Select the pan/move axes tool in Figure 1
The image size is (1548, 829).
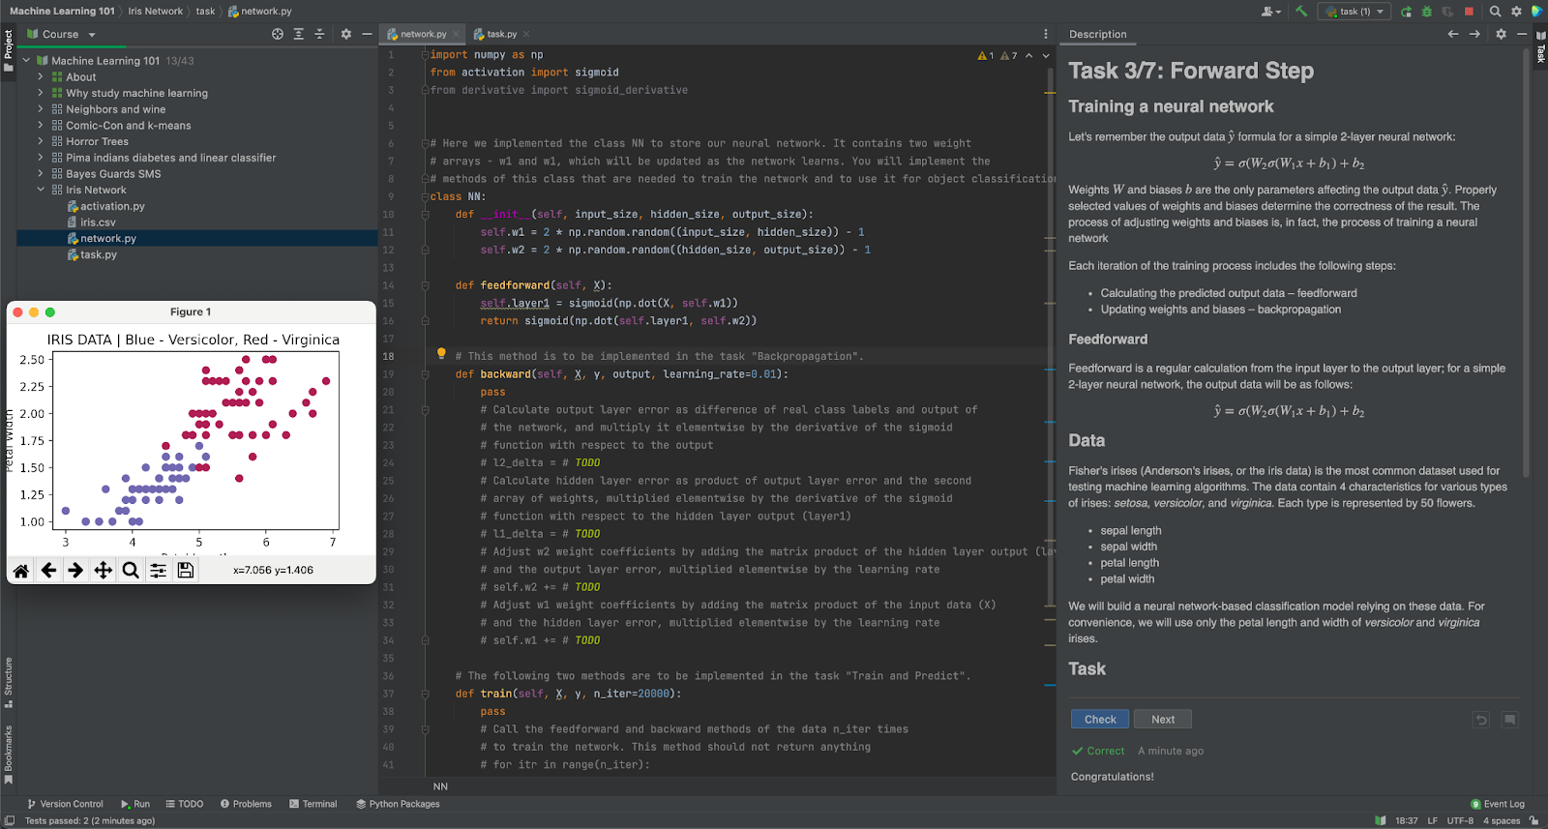104,571
